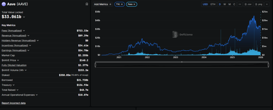Export the chart as .png
The width and height of the screenshot is (273, 110).
click(259, 4)
